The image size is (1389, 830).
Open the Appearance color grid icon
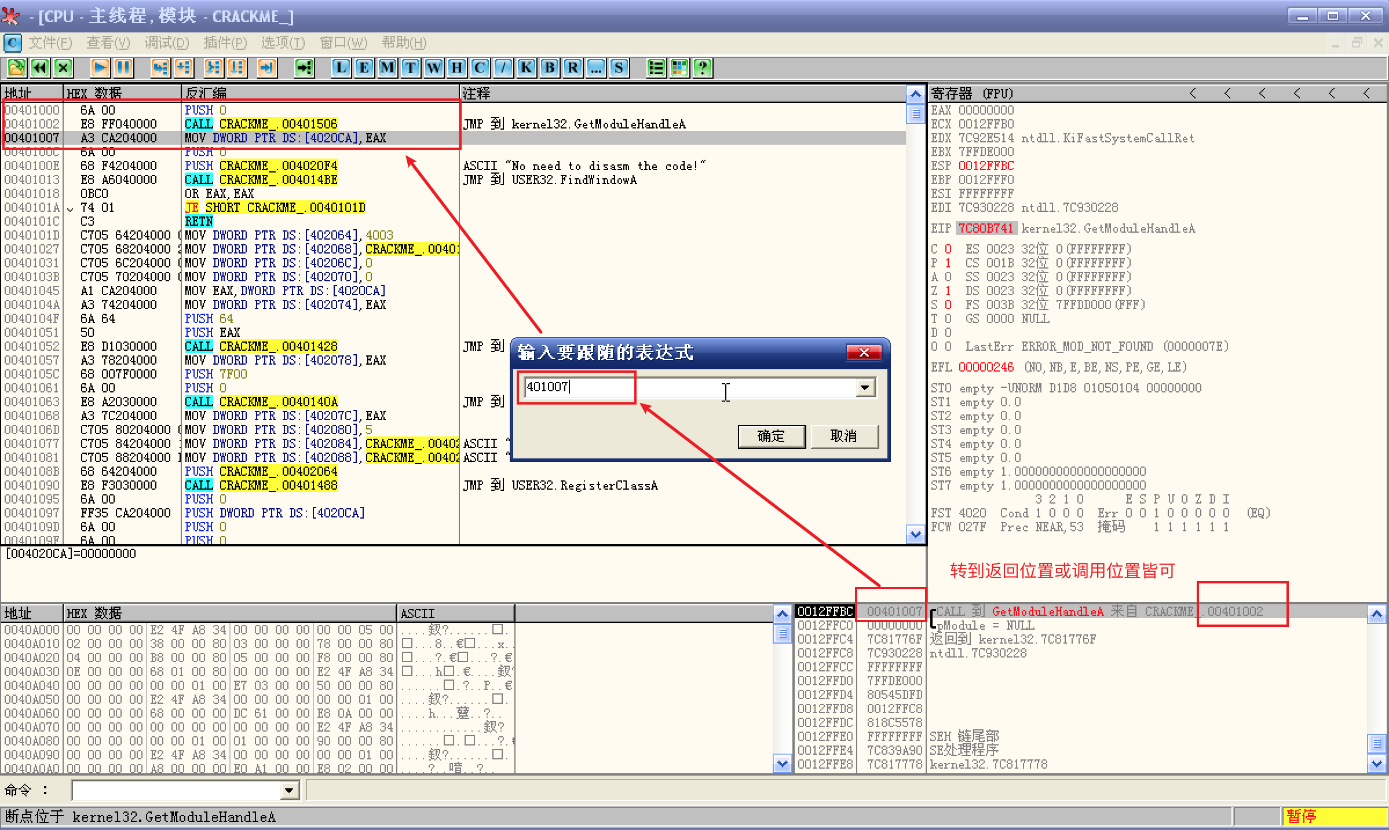[x=679, y=68]
